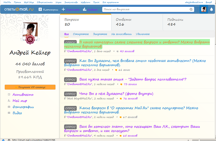Click the выход logout link

[209, 2]
